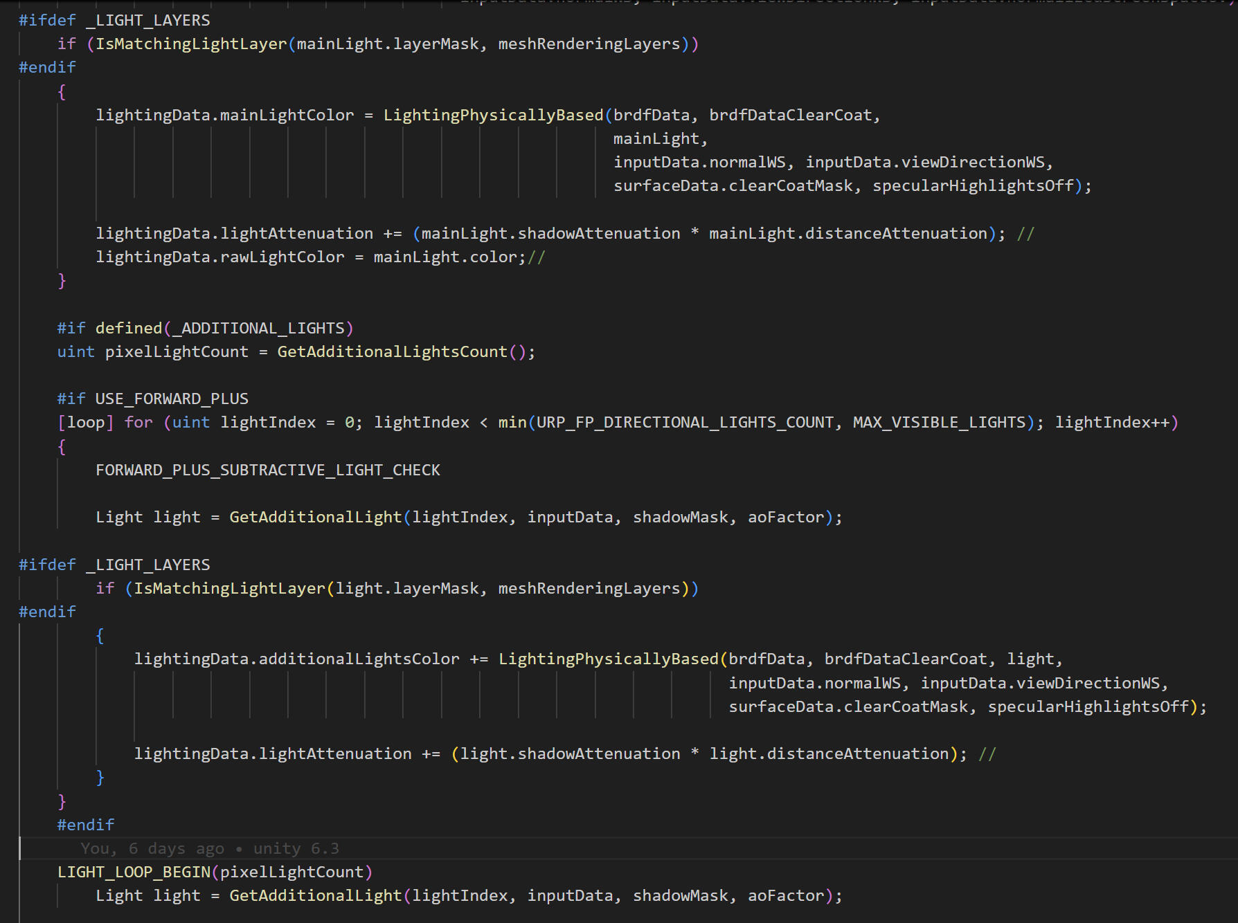The height and width of the screenshot is (923, 1238).
Task: Click lightingData.mainLightColor assignment target
Action: pos(224,115)
